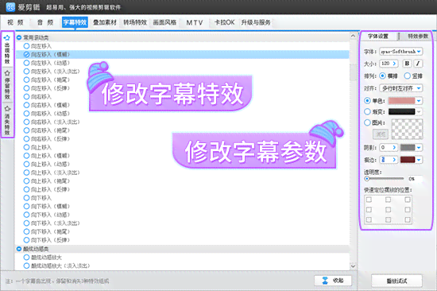Click the list scrollbar down arrow
This screenshot has height=291, width=437.
353,266
